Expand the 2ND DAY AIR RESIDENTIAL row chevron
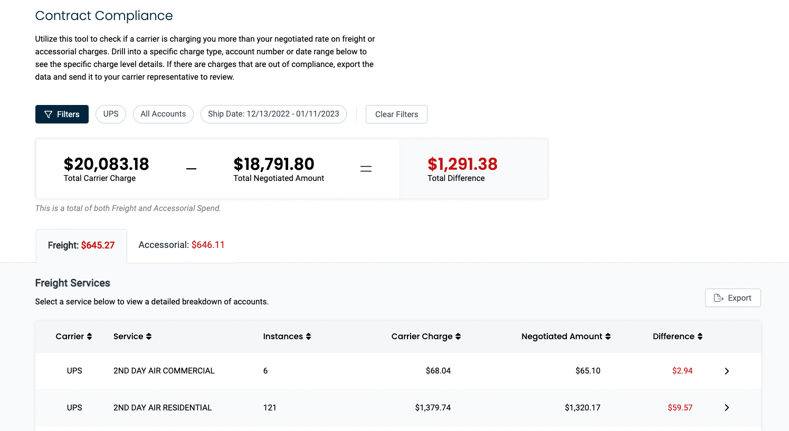Screen dimensions: 789x431 727,407
